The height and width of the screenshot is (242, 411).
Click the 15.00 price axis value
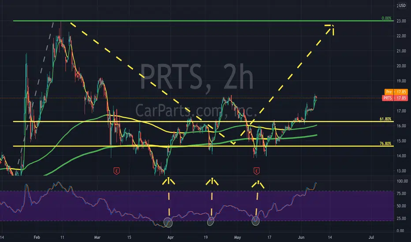pyautogui.click(x=401, y=141)
